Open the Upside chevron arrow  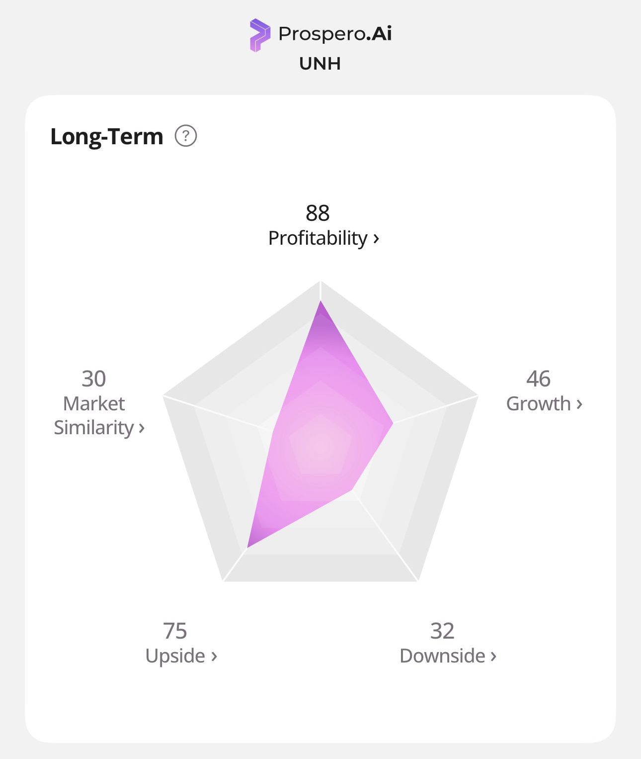pyautogui.click(x=214, y=657)
